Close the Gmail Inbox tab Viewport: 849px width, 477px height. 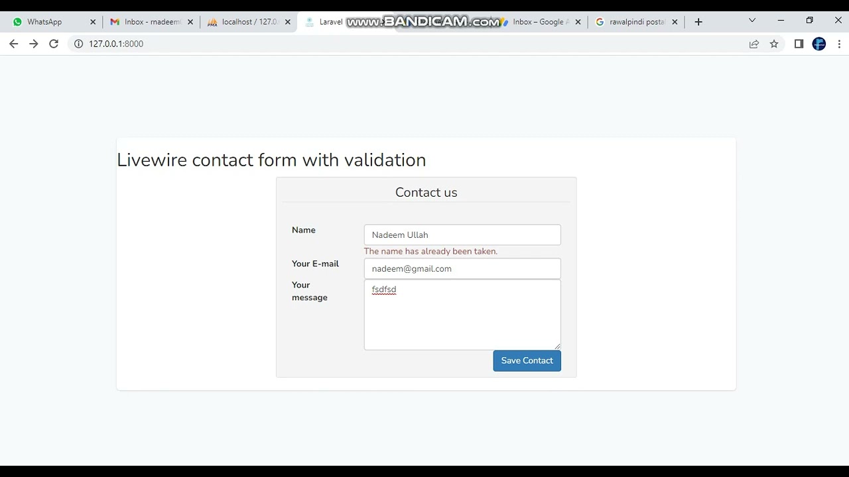(x=190, y=22)
